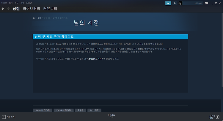Screen dimensions: 223x121
Task: Maximize the Steam window
Action: pos(216,3)
